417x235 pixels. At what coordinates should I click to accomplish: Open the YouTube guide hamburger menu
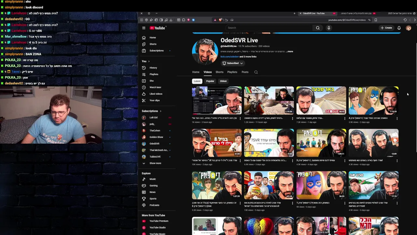point(144,28)
